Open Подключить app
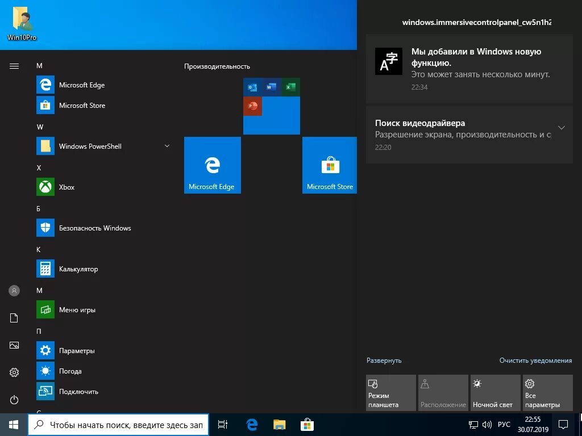Image resolution: width=582 pixels, height=436 pixels. pyautogui.click(x=103, y=391)
